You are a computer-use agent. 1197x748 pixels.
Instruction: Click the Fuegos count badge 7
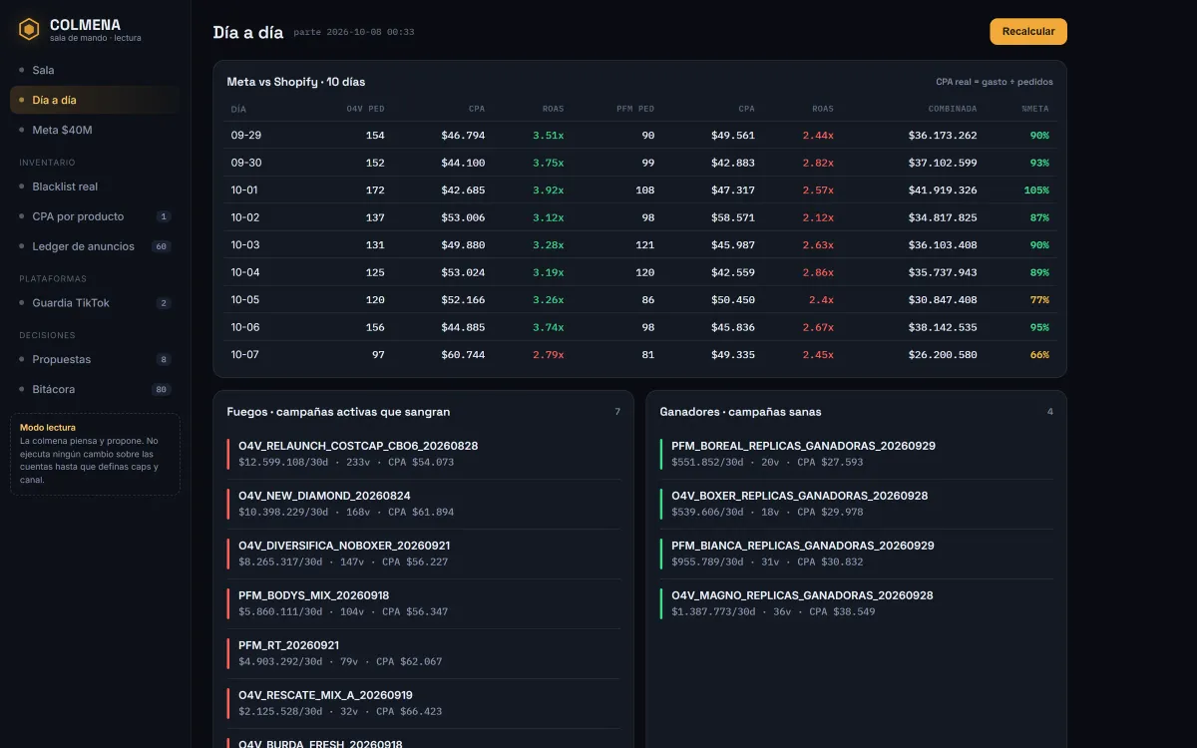(x=617, y=412)
